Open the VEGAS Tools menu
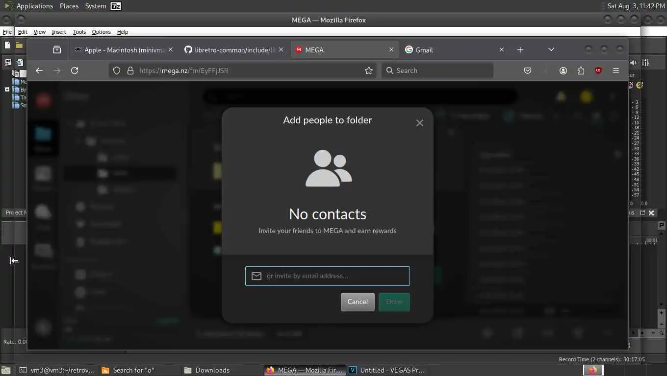 pos(79,32)
